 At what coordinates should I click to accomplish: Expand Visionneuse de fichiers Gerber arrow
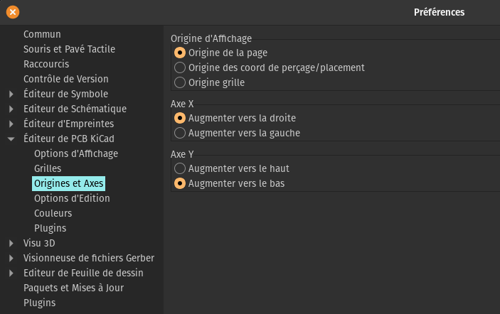11,259
